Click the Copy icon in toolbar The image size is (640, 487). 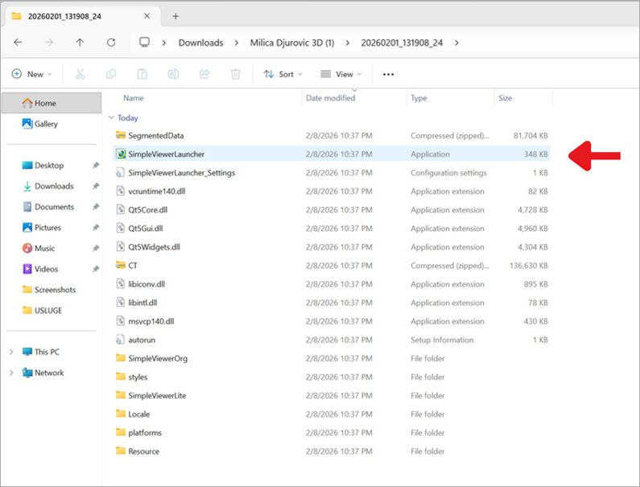pyautogui.click(x=111, y=74)
